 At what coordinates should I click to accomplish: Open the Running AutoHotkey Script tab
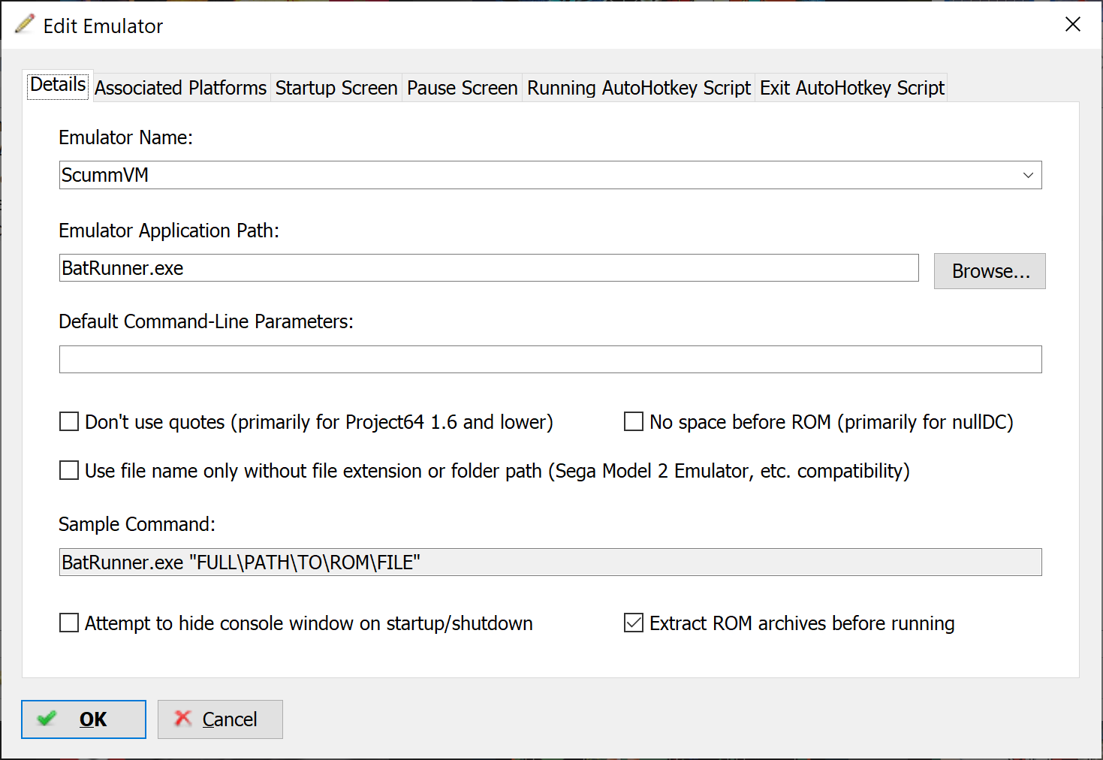pos(639,88)
